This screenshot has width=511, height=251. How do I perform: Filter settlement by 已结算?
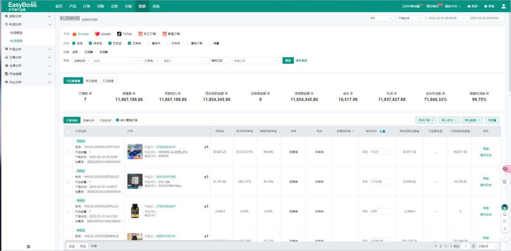pos(88,52)
